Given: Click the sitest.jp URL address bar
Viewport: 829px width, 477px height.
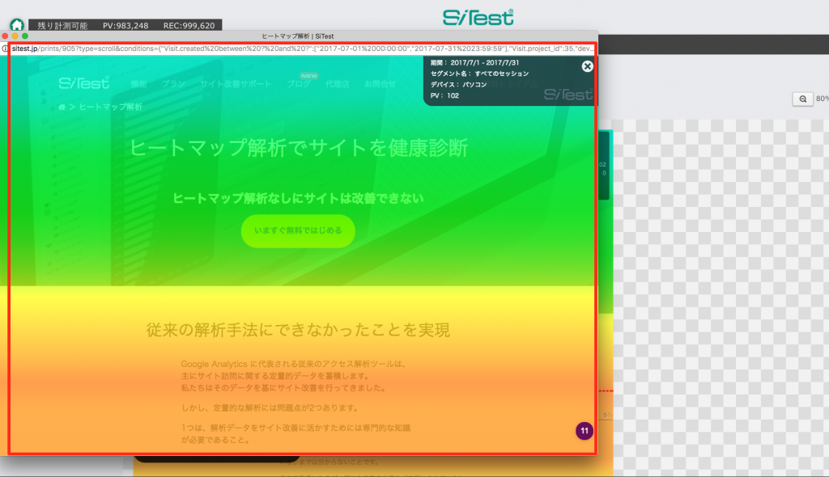Looking at the screenshot, I should (x=303, y=49).
